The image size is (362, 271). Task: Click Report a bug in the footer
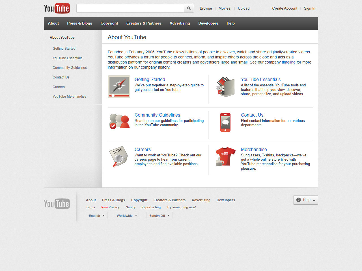click(151, 207)
